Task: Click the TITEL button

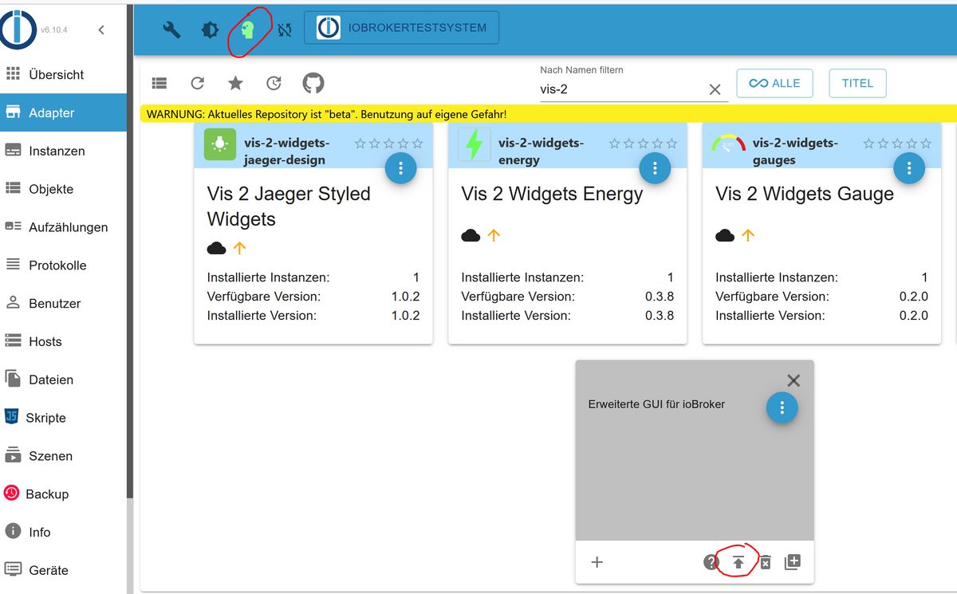Action: [857, 83]
